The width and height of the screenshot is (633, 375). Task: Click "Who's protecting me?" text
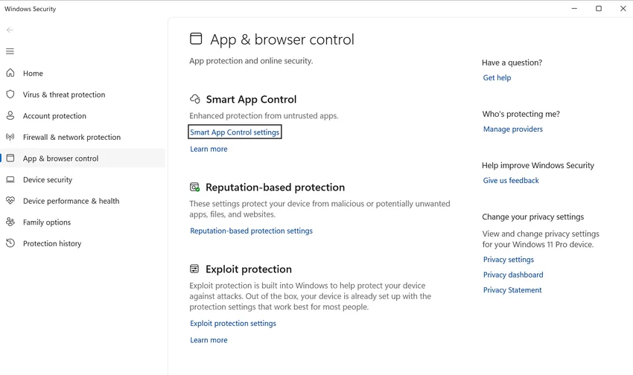coord(521,114)
